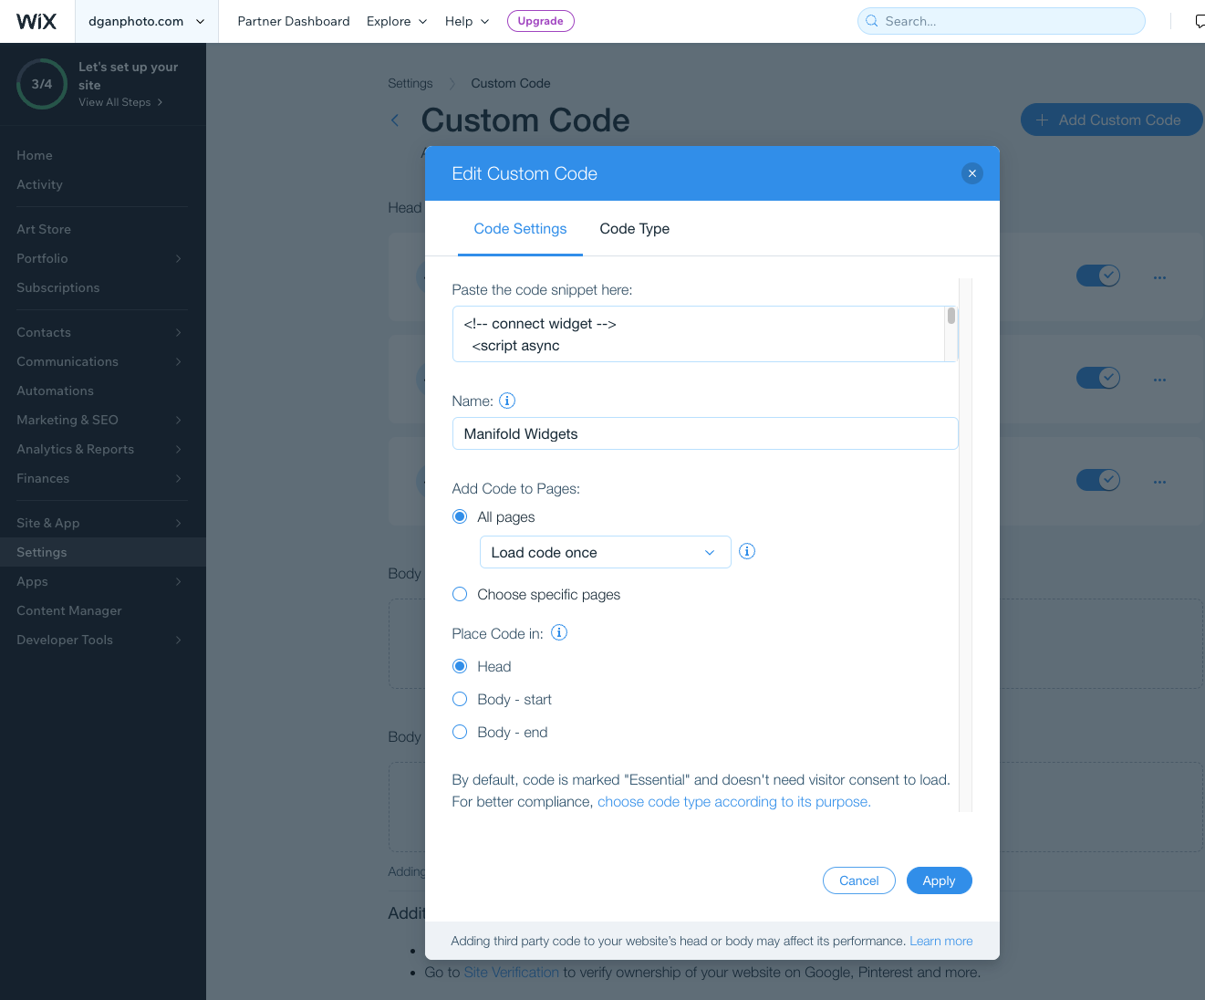Click the Name input field with Manifold Widgets
Image resolution: width=1205 pixels, height=1000 pixels.
pos(705,433)
